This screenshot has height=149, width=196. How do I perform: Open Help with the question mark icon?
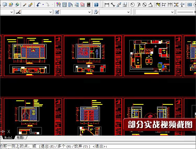click(x=96, y=5)
